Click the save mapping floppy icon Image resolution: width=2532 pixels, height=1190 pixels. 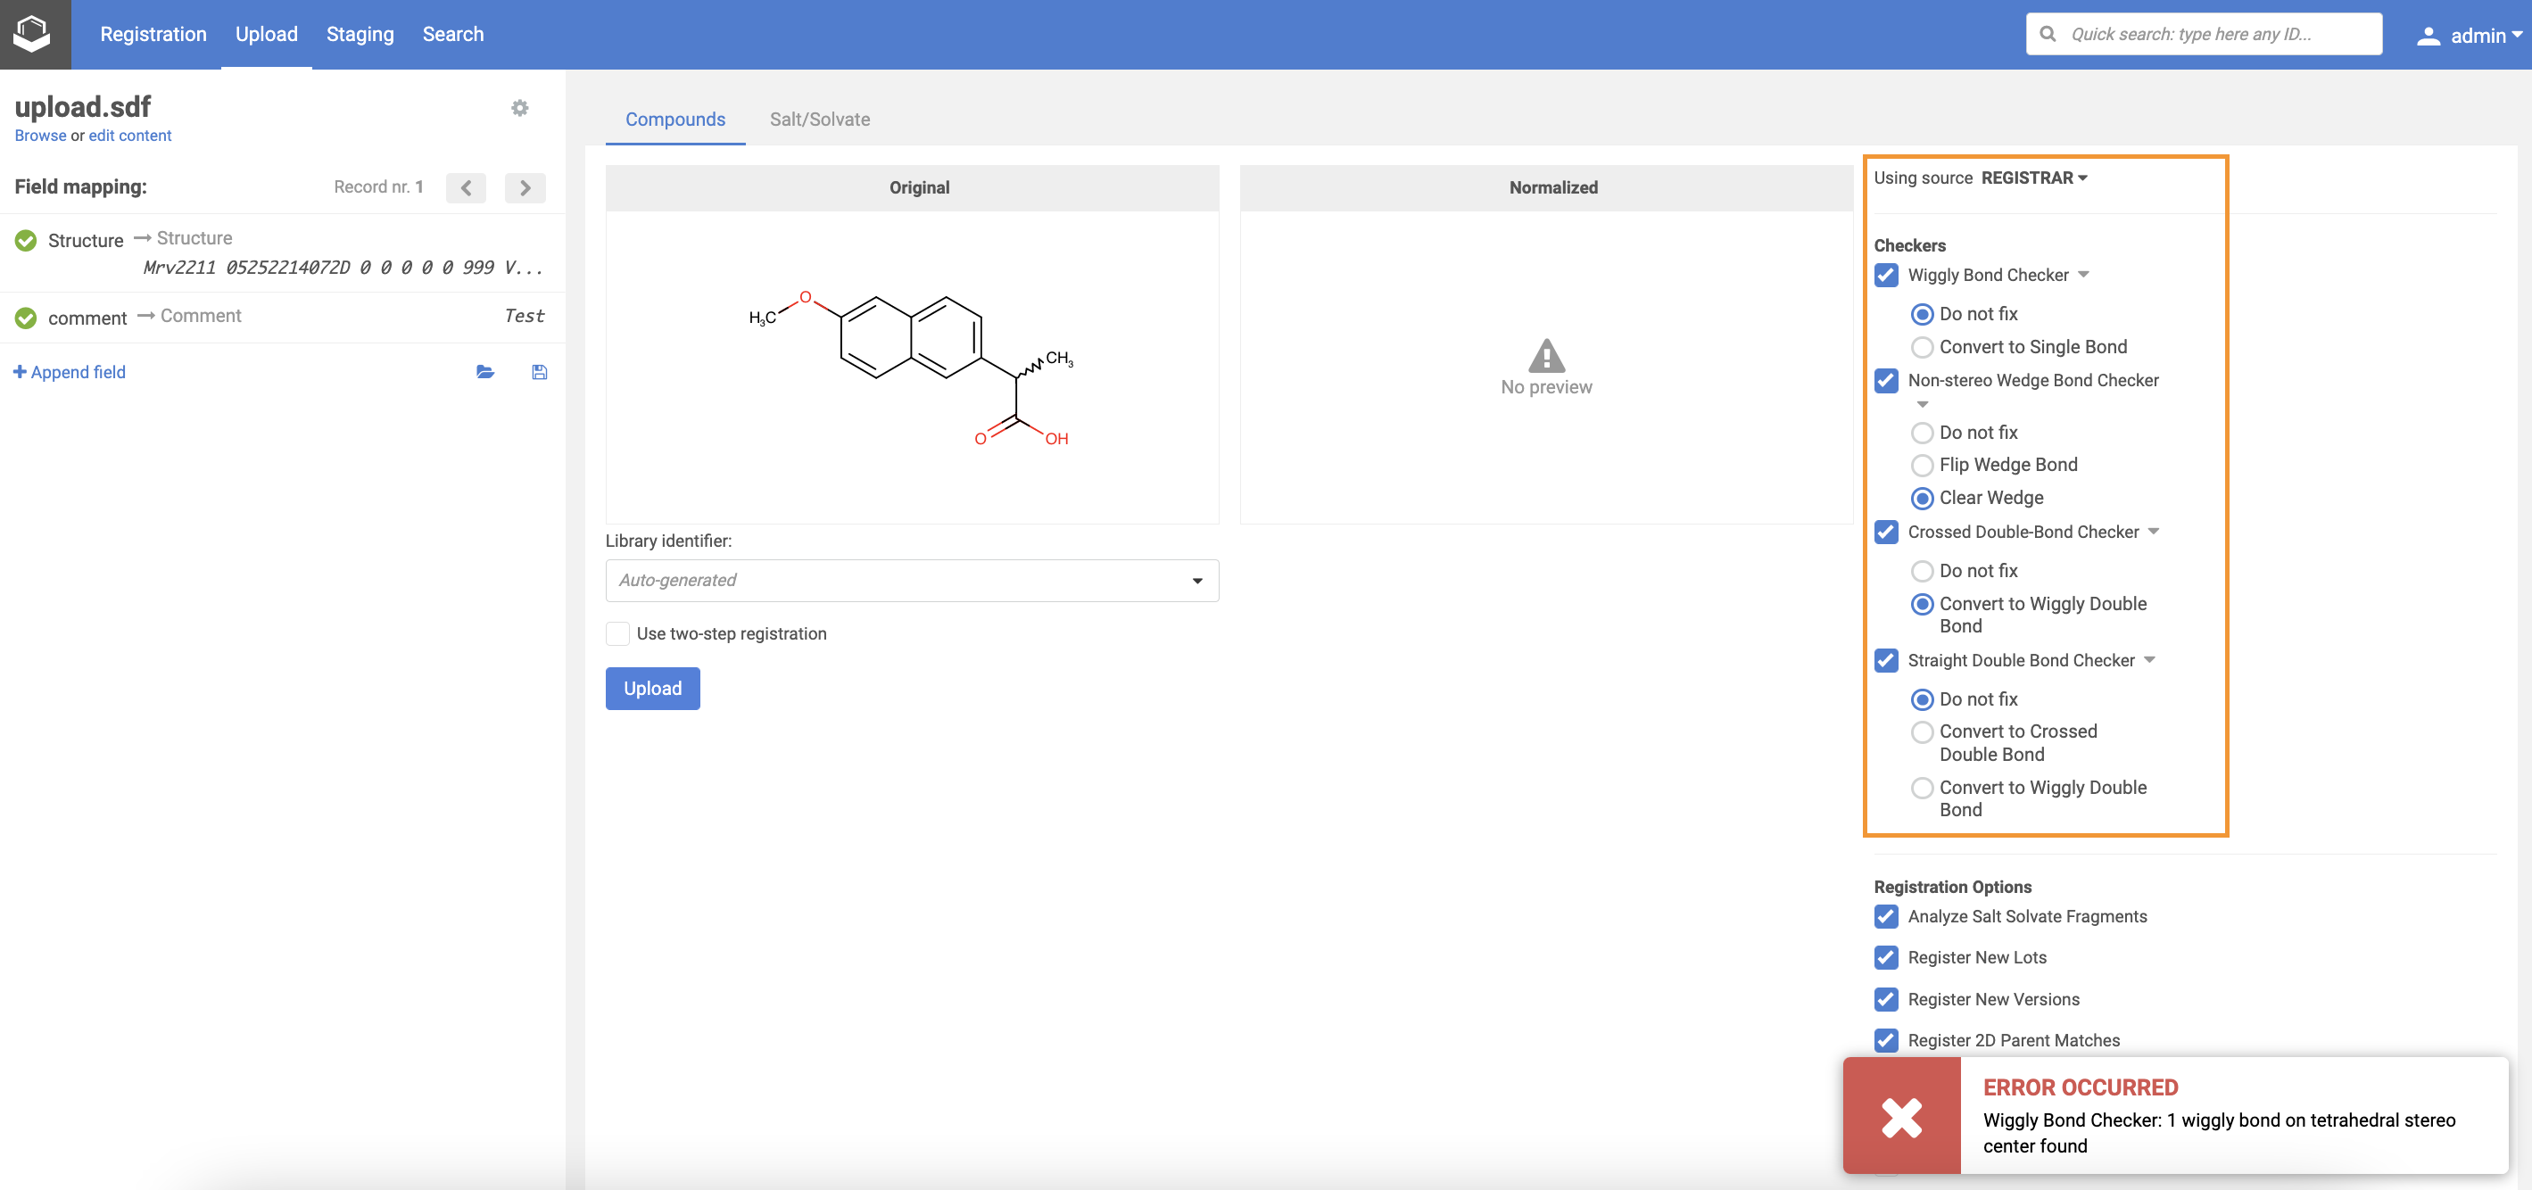pos(540,371)
